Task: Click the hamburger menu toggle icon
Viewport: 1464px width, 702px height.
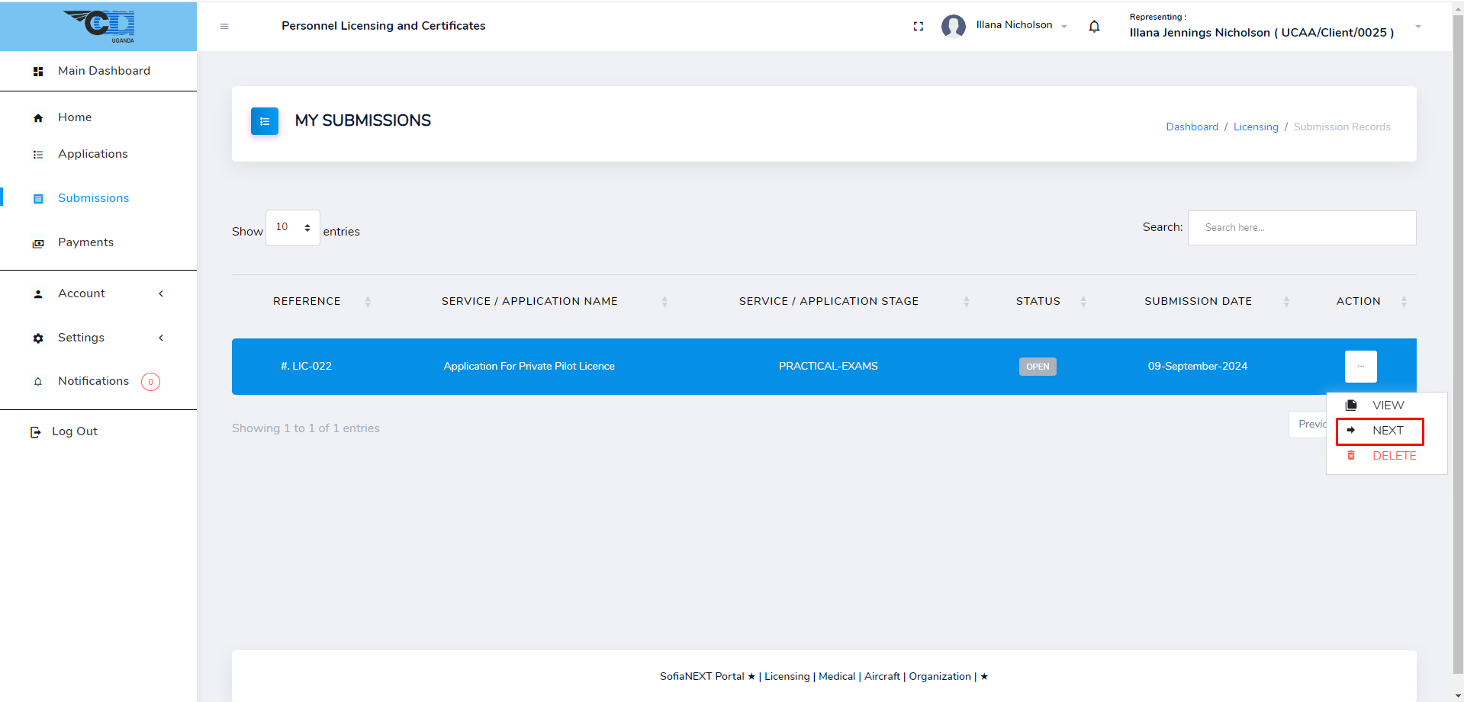Action: click(224, 27)
